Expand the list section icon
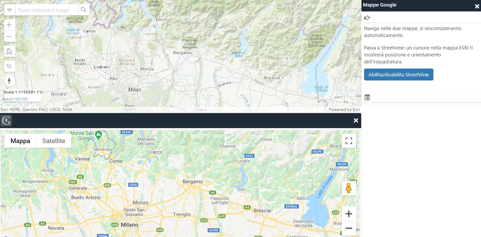This screenshot has width=481, height=237. [367, 98]
